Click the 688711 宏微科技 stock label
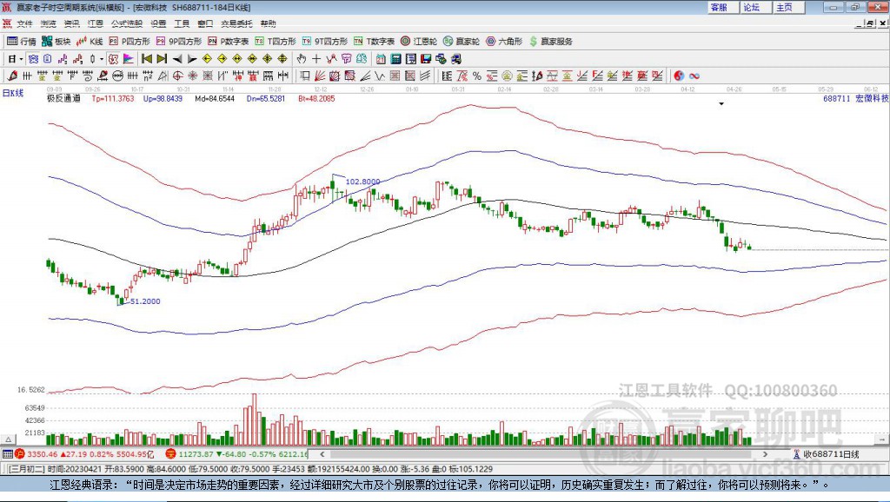Image resolution: width=890 pixels, height=502 pixels. tap(856, 98)
